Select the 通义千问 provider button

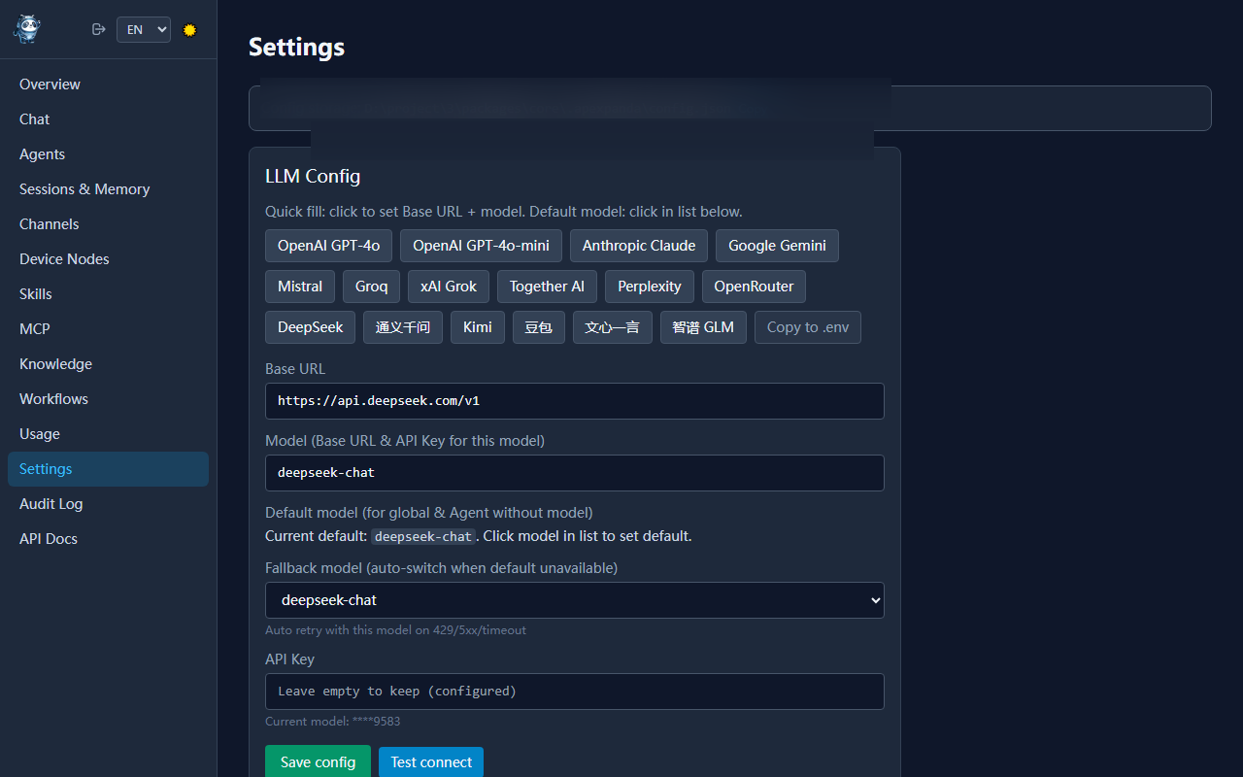tap(403, 327)
